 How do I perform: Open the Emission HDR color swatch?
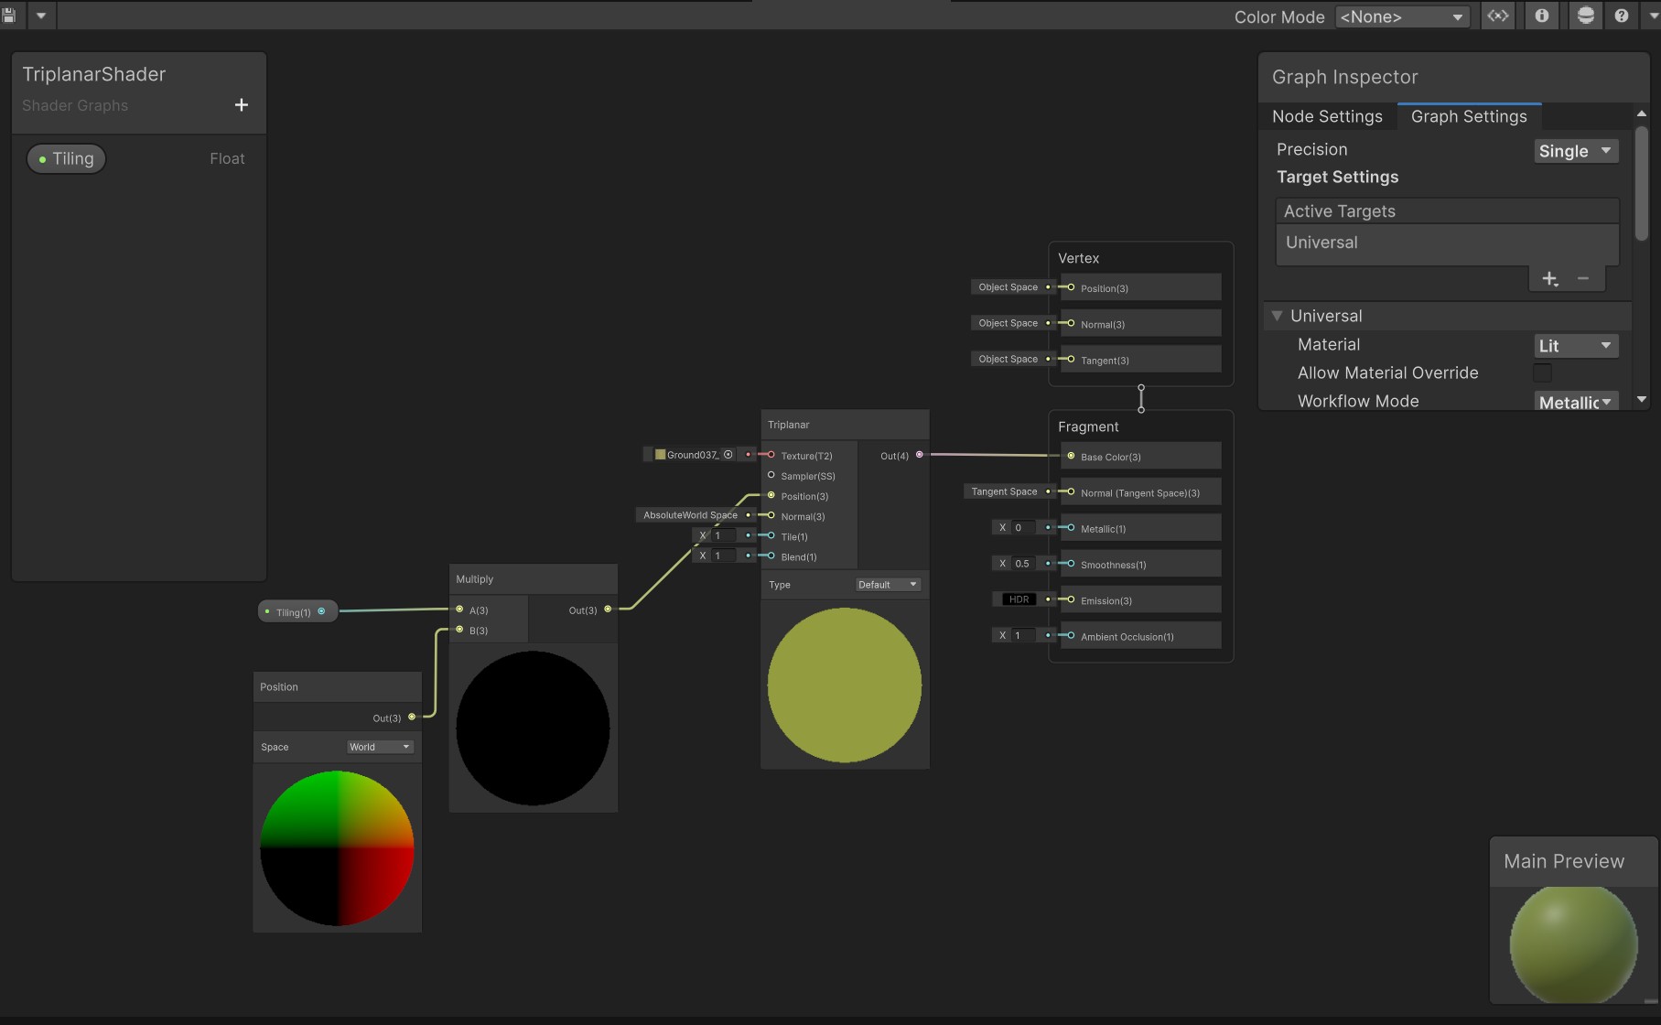[x=1019, y=599]
